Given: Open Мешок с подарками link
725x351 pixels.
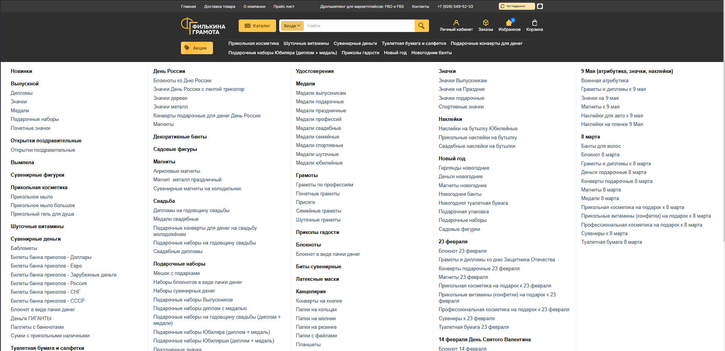Looking at the screenshot, I should point(176,273).
